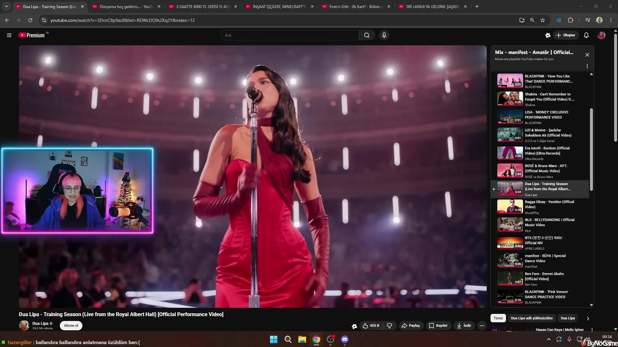Play ROSÉ & Bruno Mars APT. video
618x347 pixels.
point(540,171)
